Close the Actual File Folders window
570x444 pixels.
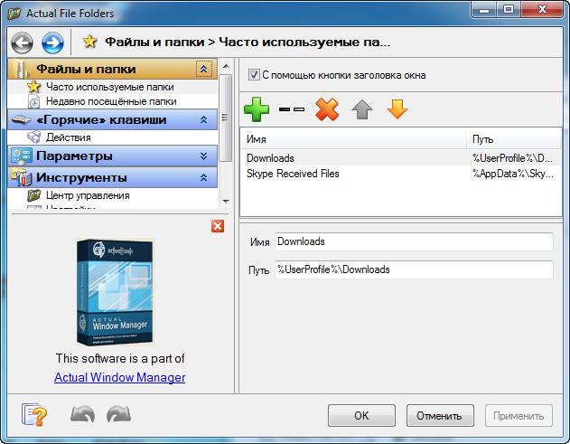pos(542,9)
